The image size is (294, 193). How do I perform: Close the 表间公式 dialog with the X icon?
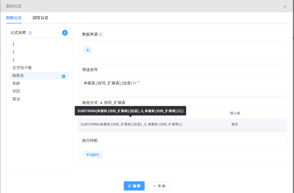click(x=285, y=7)
